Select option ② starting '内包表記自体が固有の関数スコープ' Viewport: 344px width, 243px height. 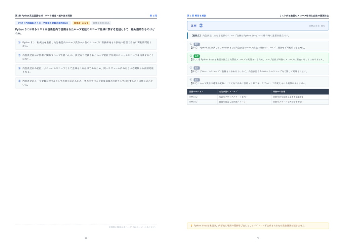pos(86,57)
